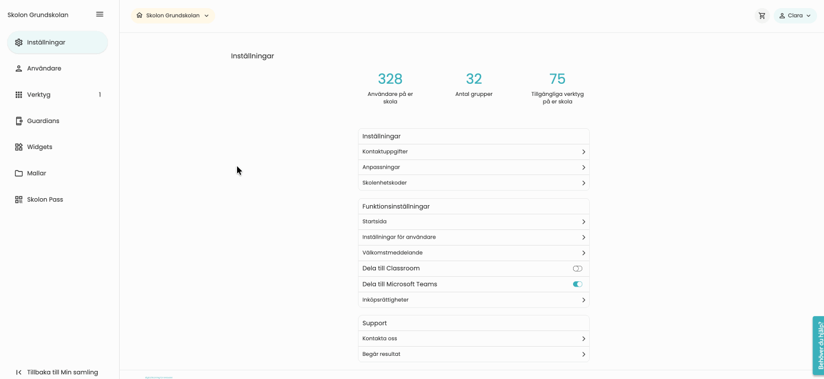Open the Clara user account dropdown
This screenshot has width=824, height=379.
click(x=795, y=16)
